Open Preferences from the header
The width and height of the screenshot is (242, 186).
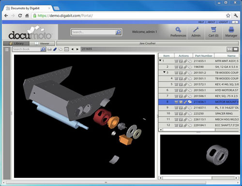click(178, 32)
